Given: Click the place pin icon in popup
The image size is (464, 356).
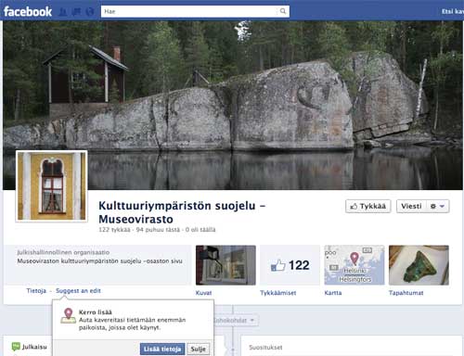Looking at the screenshot, I should pyautogui.click(x=69, y=316).
